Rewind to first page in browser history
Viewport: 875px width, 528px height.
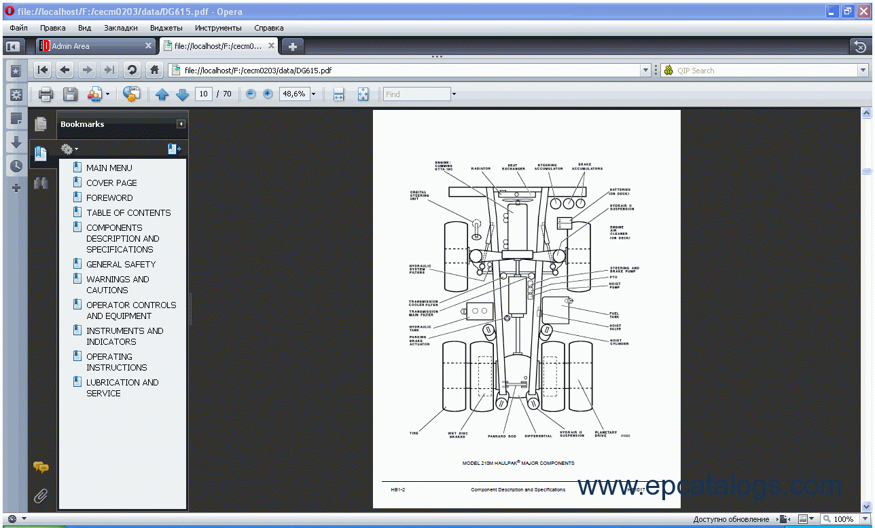pyautogui.click(x=43, y=70)
